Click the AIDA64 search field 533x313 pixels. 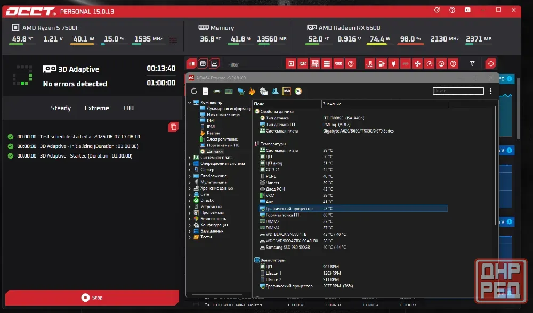(x=458, y=90)
